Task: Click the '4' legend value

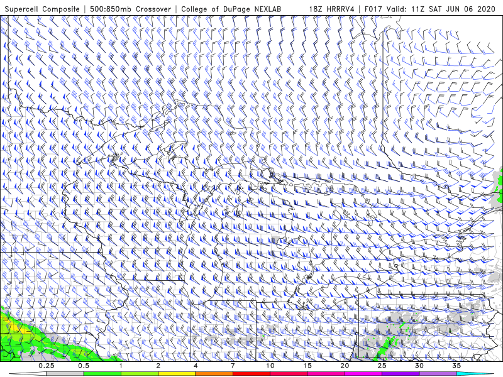Action: [196, 366]
